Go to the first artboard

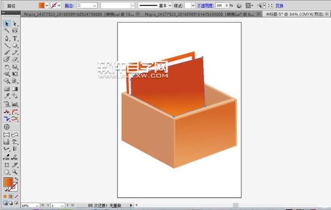[x=42, y=205]
